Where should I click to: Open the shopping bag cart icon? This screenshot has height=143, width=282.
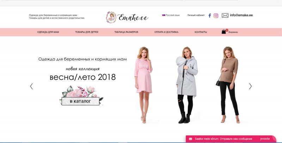pyautogui.click(x=224, y=32)
